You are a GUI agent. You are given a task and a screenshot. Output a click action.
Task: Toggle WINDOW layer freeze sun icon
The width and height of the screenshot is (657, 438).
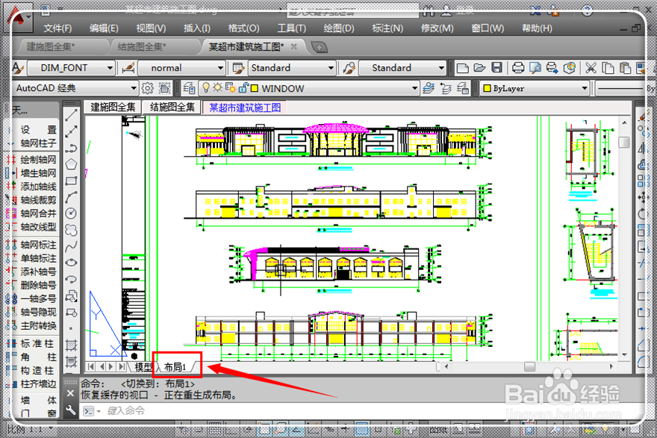point(217,88)
